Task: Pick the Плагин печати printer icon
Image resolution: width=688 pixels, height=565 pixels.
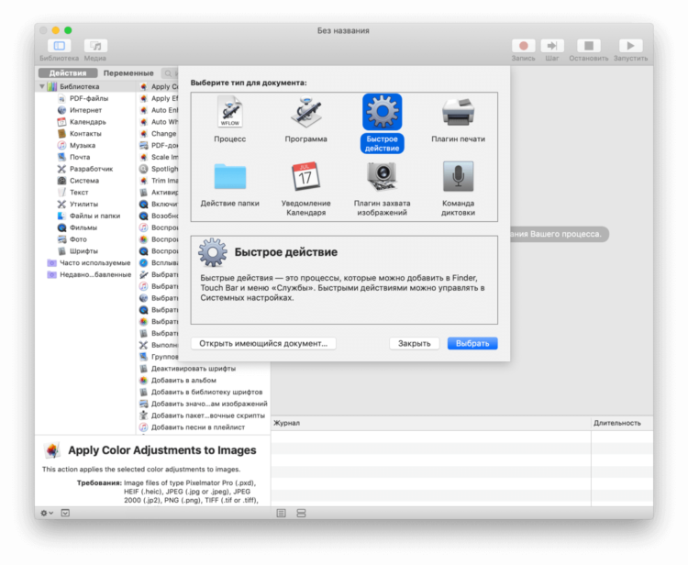Action: [x=458, y=111]
